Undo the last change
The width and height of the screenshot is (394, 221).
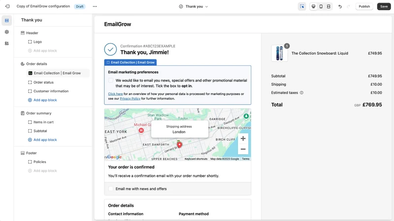coord(340,6)
